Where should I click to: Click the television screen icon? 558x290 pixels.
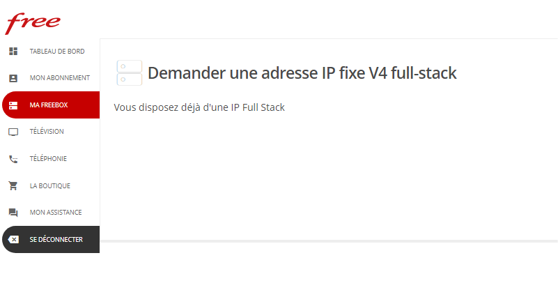click(x=13, y=132)
